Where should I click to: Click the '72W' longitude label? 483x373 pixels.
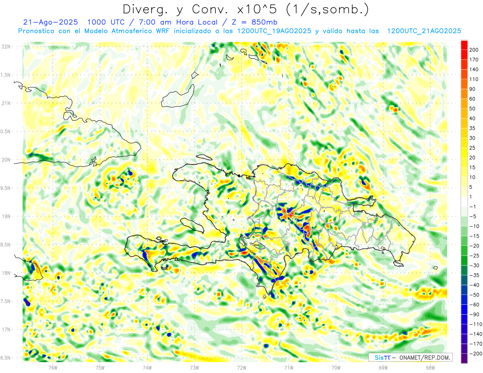pos(242,367)
